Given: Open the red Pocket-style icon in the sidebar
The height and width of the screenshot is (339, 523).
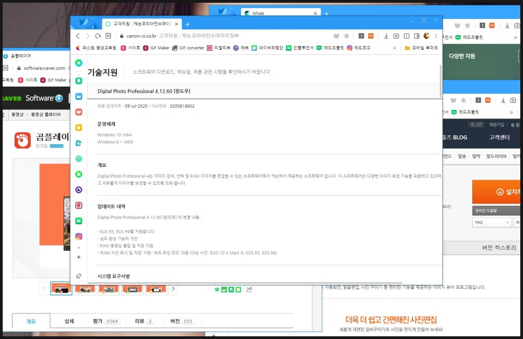Looking at the screenshot, I should [x=79, y=112].
